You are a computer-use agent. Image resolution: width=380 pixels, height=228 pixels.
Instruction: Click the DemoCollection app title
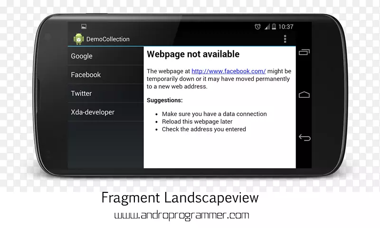108,39
